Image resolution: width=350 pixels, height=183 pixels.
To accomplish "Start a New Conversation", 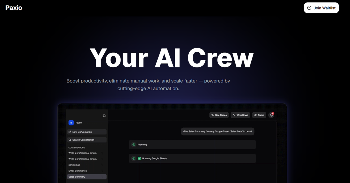I will tap(87, 132).
